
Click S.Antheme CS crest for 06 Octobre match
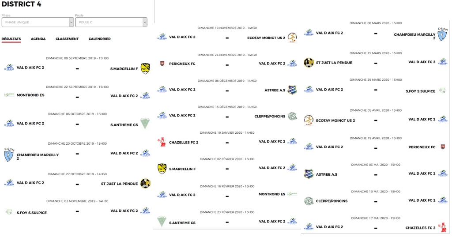[145, 124]
